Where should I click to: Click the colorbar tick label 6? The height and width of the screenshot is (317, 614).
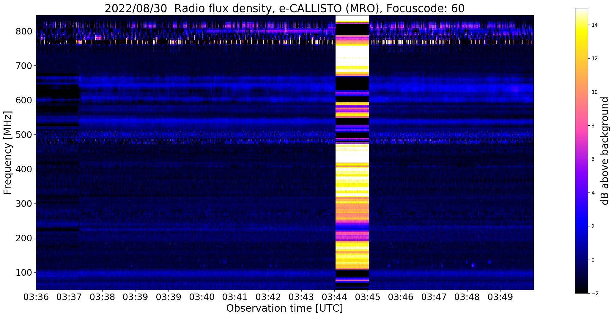point(593,159)
